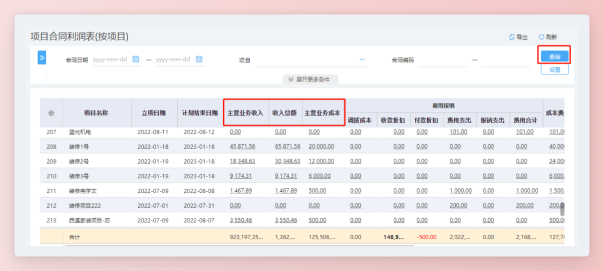Click the 查询 query button
604x271 pixels.
pos(554,56)
